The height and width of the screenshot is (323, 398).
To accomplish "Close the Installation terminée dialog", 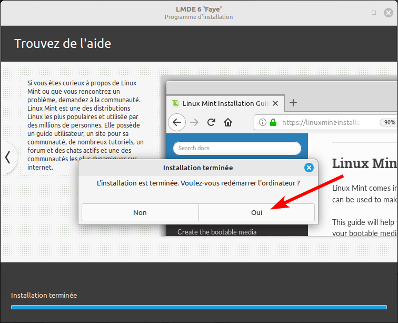I will [309, 168].
